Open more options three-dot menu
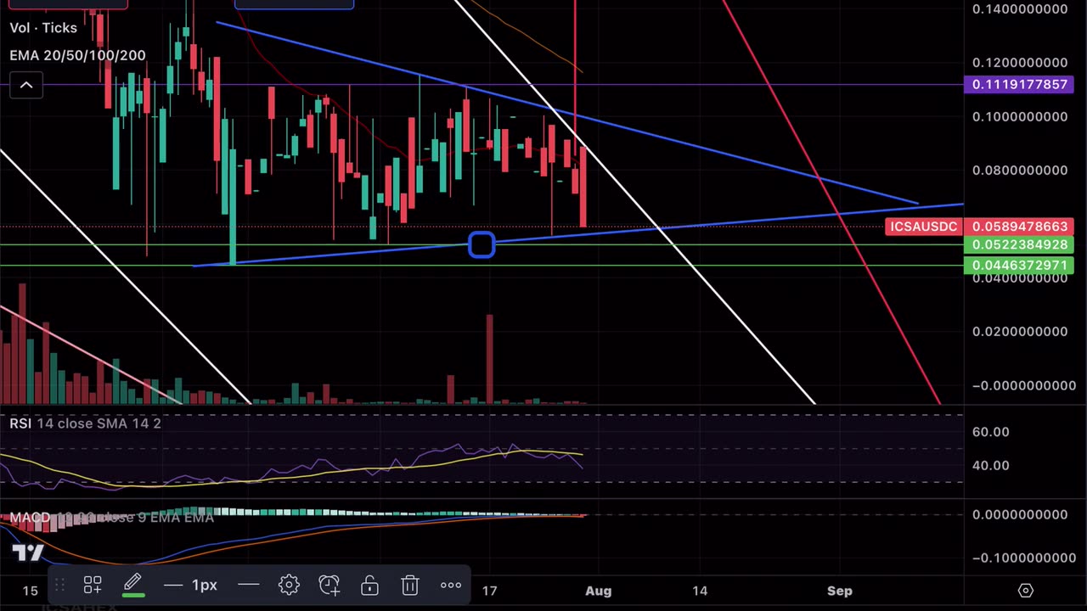1087x611 pixels. tap(451, 585)
